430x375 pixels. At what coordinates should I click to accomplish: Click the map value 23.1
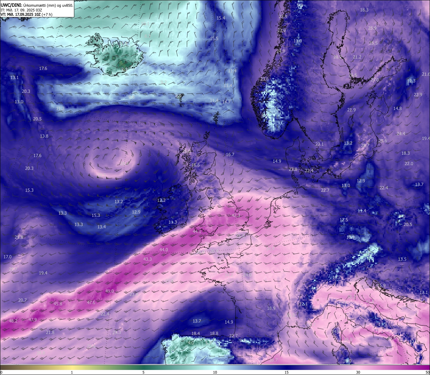tap(319, 144)
